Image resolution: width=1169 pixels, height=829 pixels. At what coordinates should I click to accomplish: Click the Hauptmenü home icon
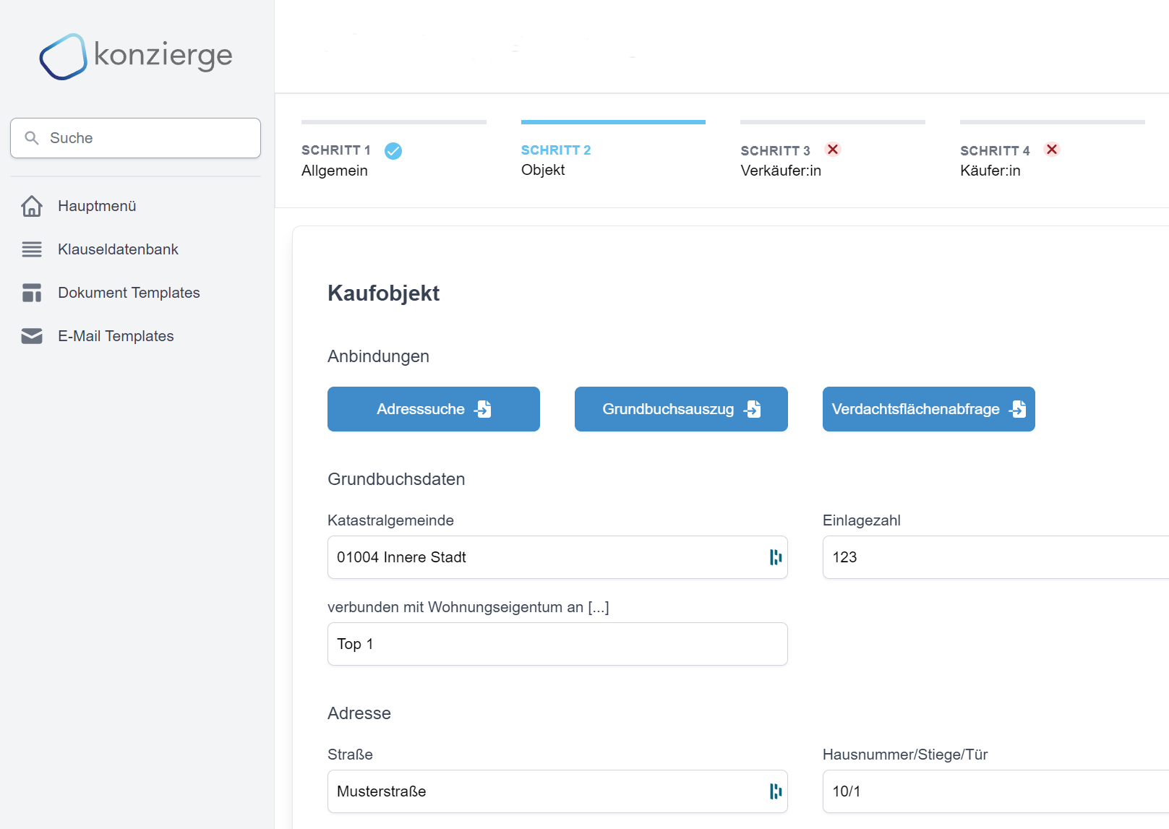(x=32, y=206)
